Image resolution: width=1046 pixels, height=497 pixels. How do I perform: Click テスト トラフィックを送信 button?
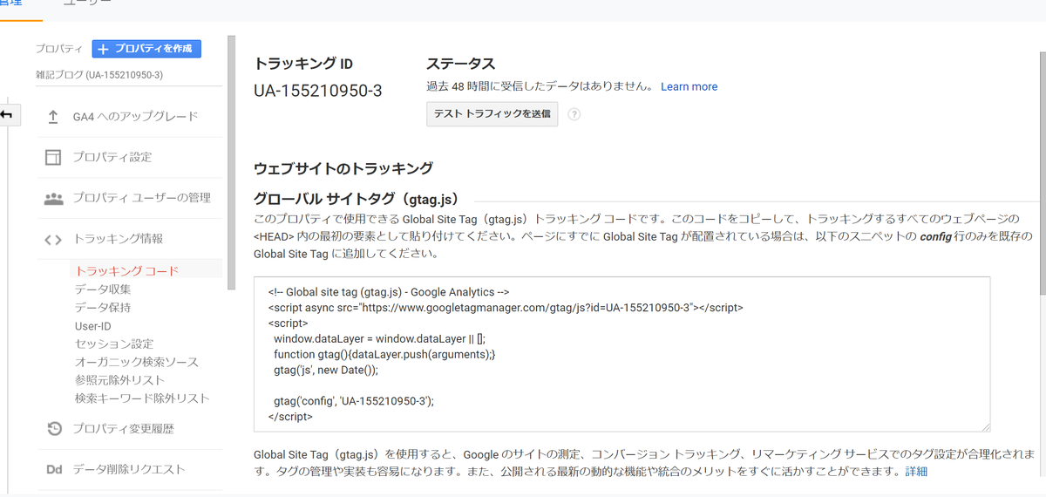492,114
